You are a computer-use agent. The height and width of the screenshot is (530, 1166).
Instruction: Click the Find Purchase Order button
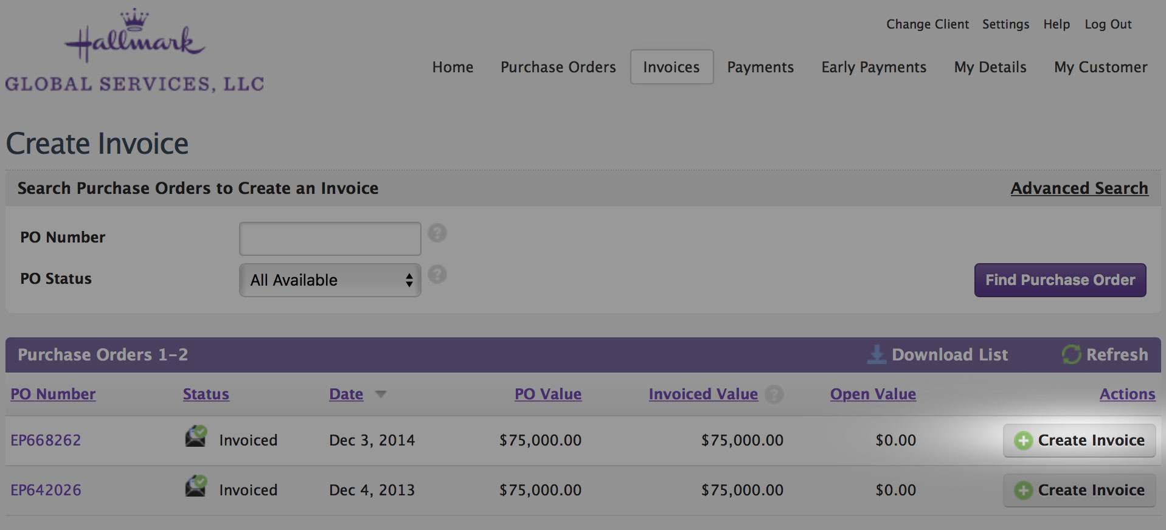[x=1060, y=280]
